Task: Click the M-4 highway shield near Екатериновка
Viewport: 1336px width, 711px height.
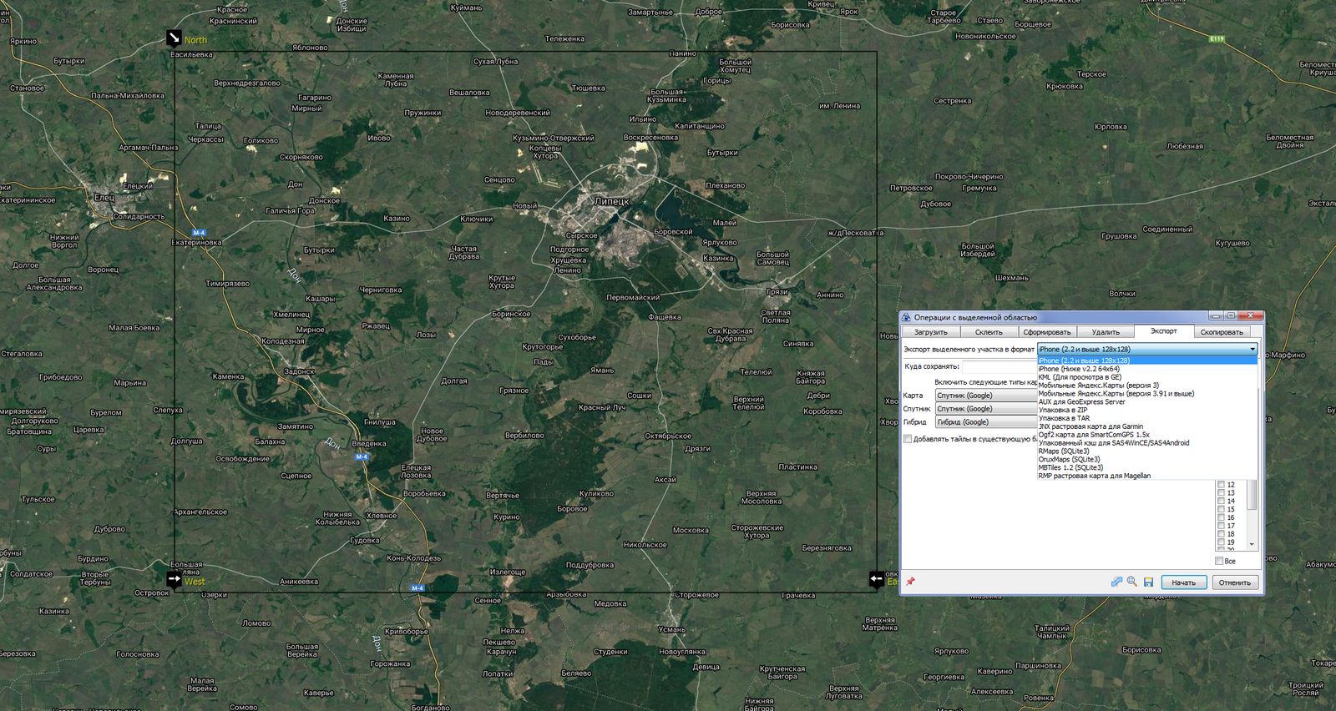Action: (199, 232)
